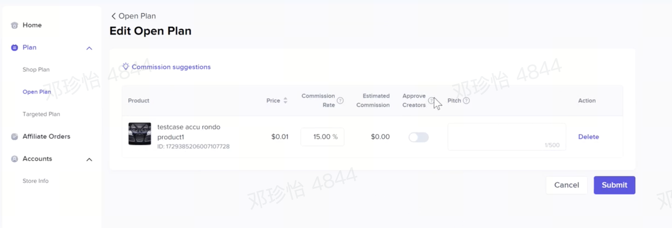Click the Affiliate Orders sidebar icon
Screen dimensions: 672x228
[15, 137]
